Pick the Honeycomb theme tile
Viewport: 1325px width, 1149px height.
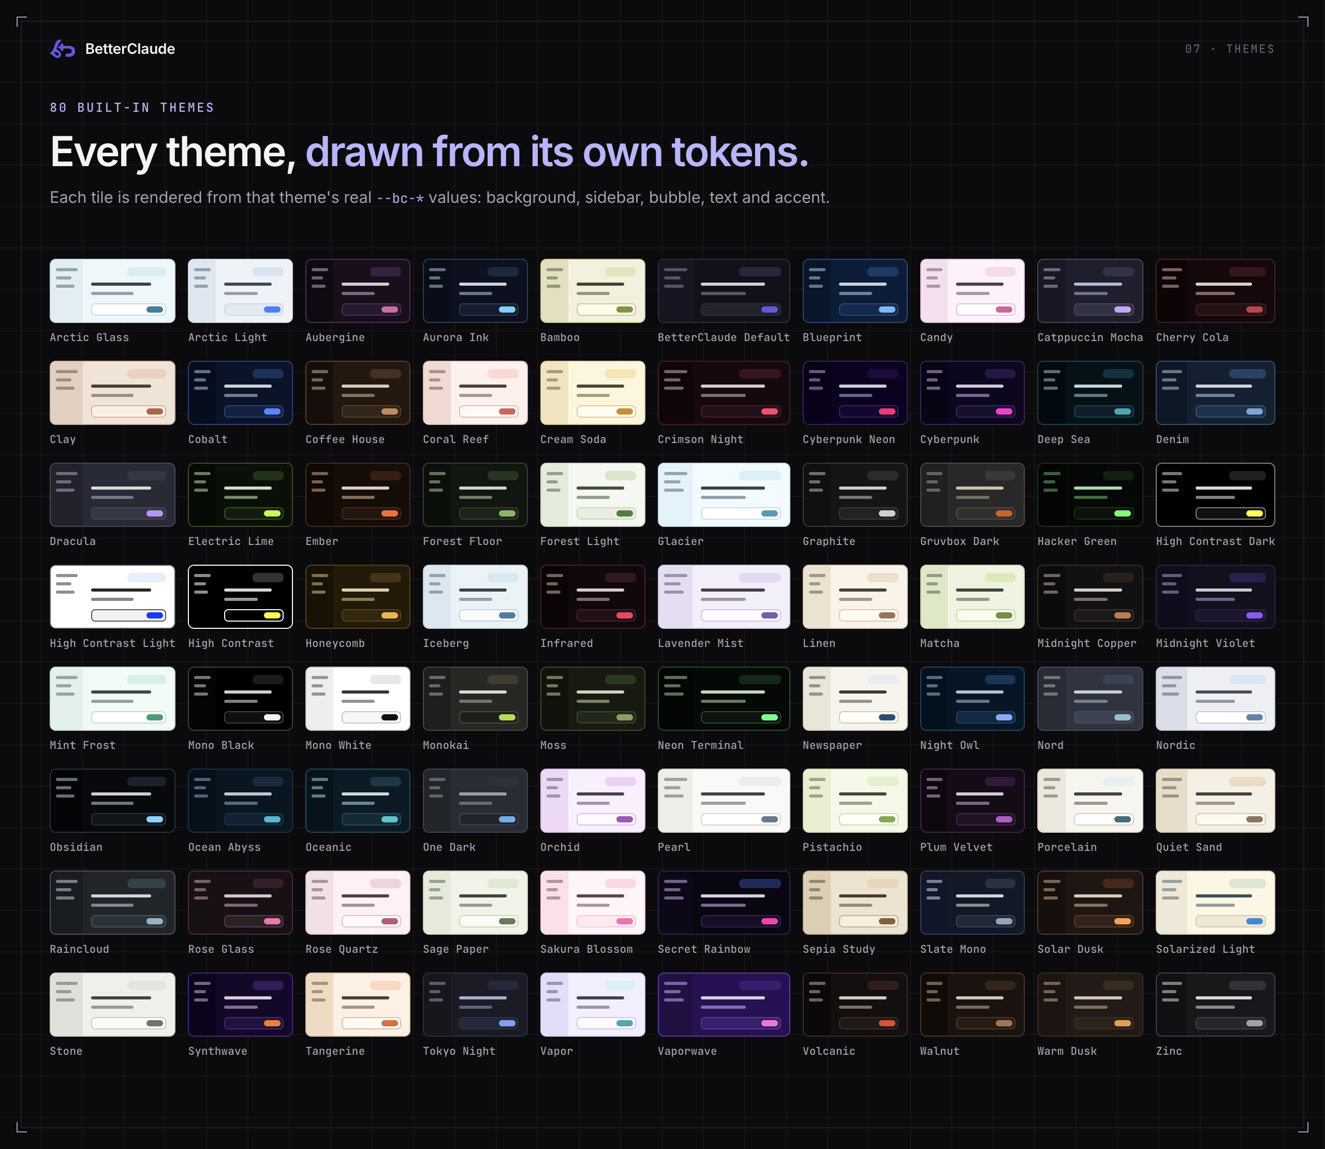tap(358, 596)
